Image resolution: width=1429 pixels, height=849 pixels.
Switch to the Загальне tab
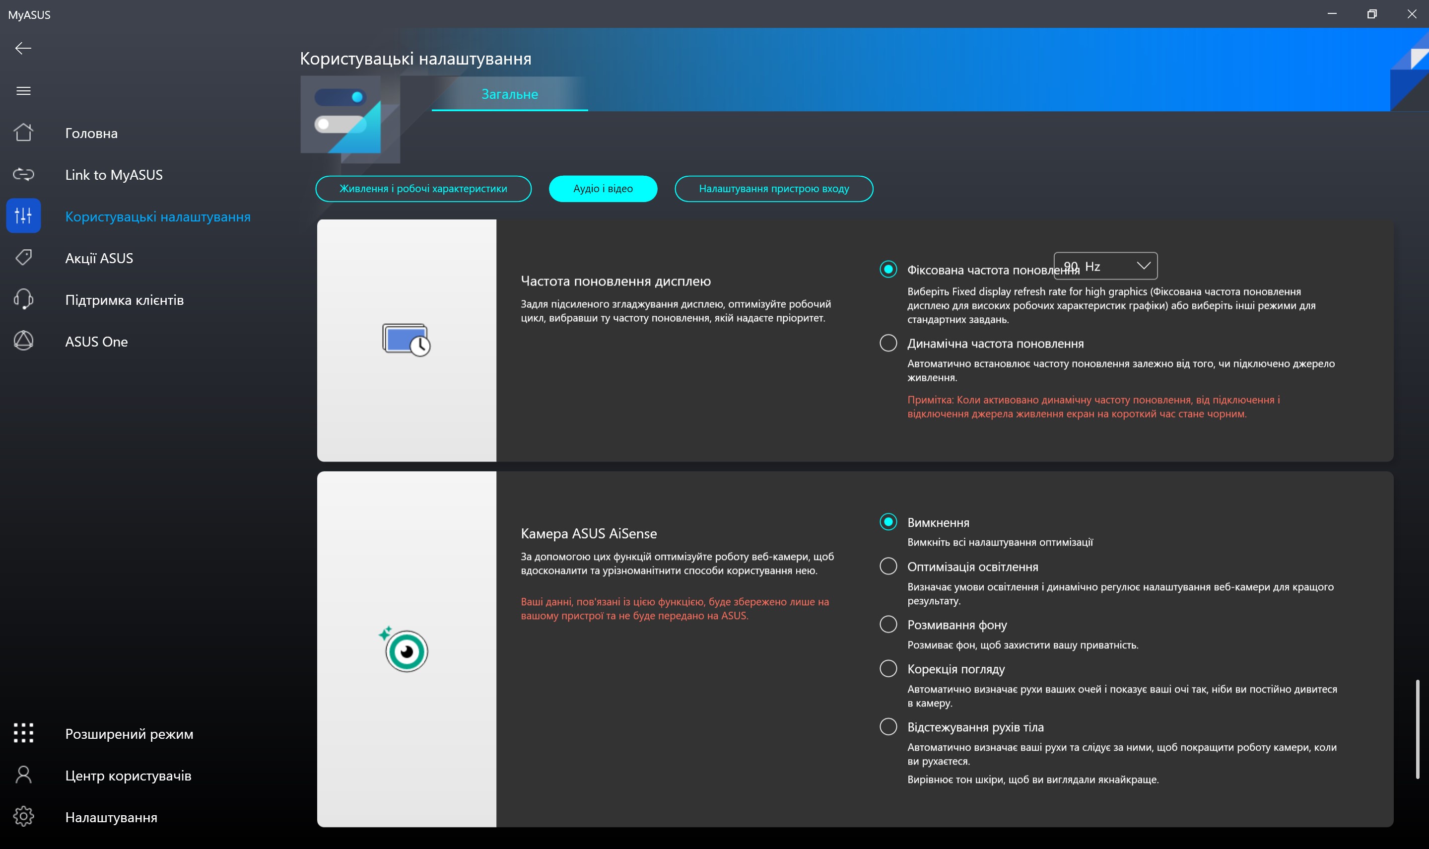coord(509,94)
